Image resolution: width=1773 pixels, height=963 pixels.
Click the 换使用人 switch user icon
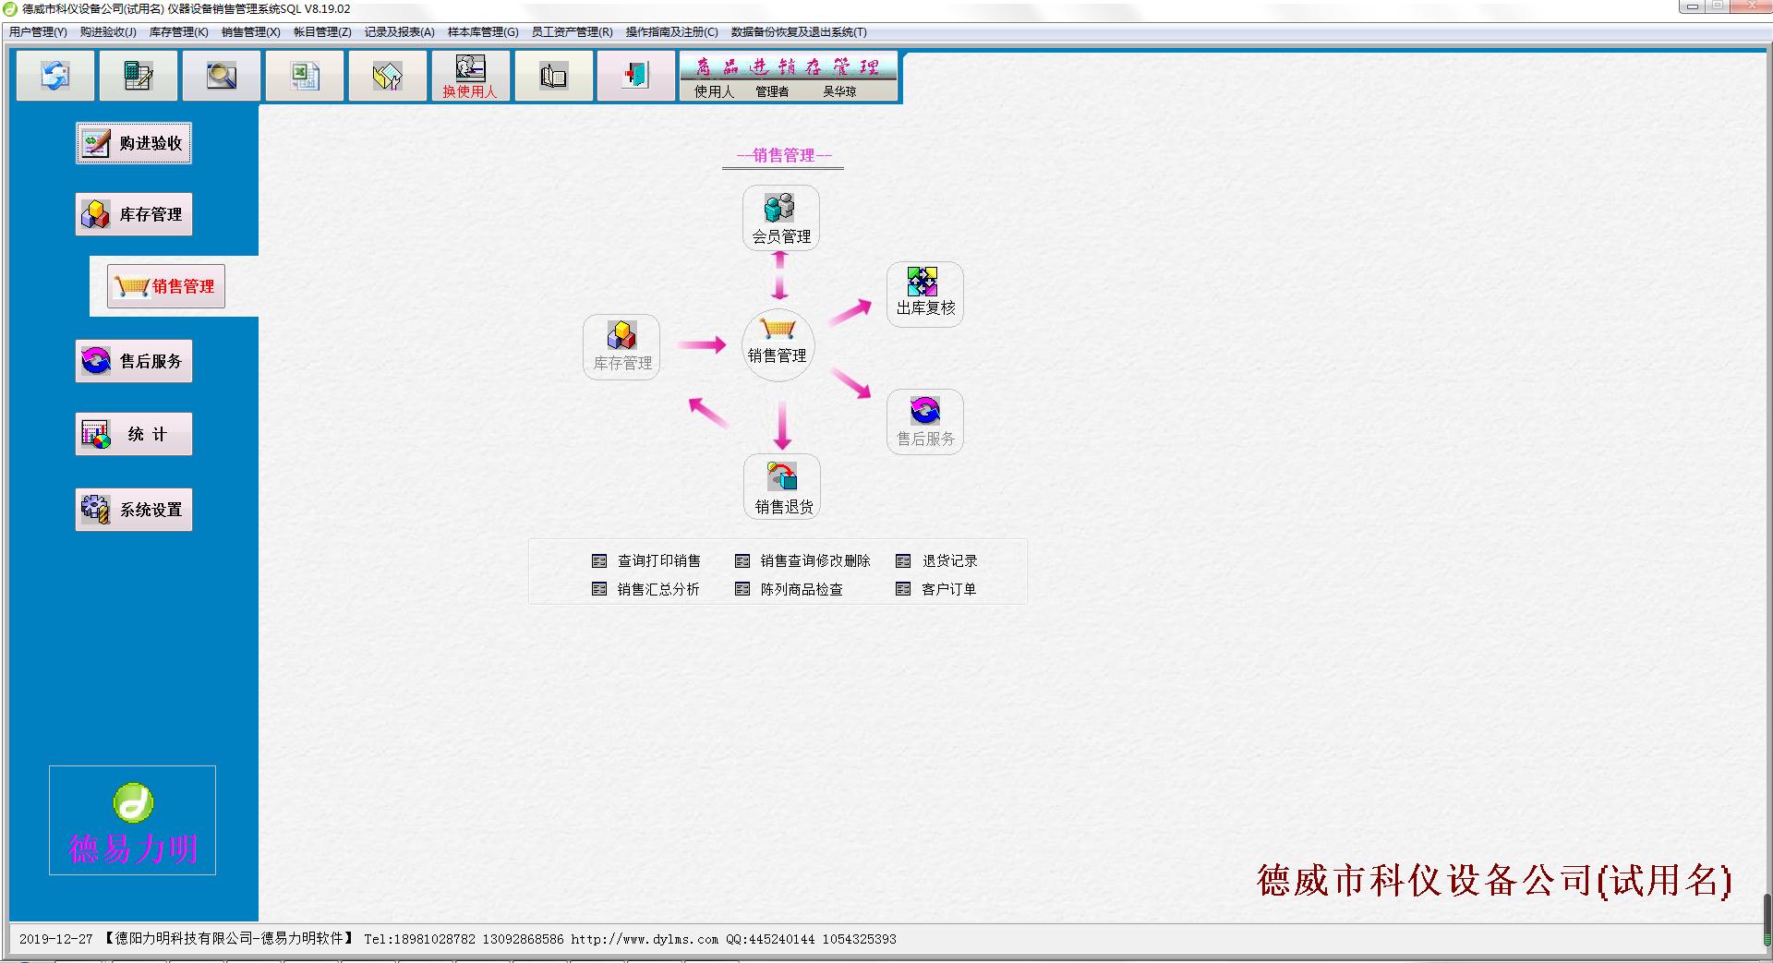[x=470, y=75]
